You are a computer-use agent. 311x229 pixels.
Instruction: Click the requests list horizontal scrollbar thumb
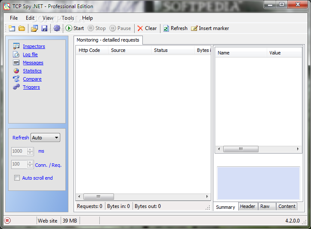pyautogui.click(x=99, y=196)
